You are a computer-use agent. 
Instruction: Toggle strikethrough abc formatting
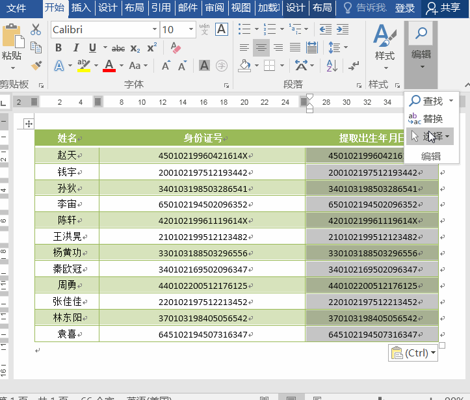click(x=118, y=48)
